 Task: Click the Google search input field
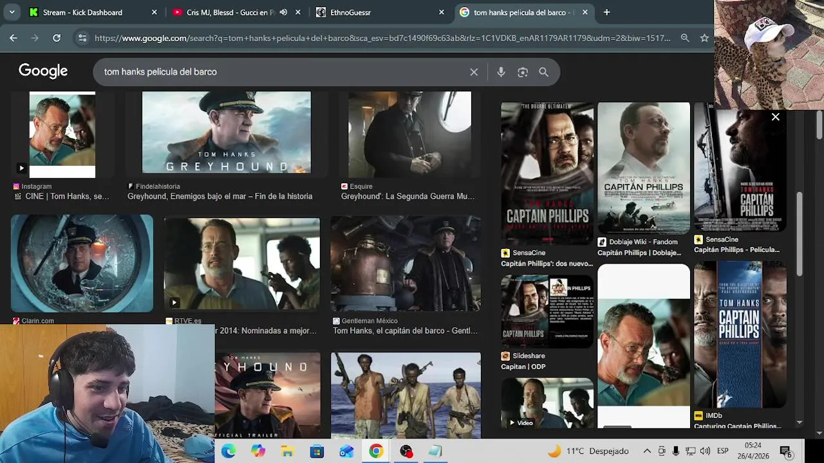pos(283,72)
